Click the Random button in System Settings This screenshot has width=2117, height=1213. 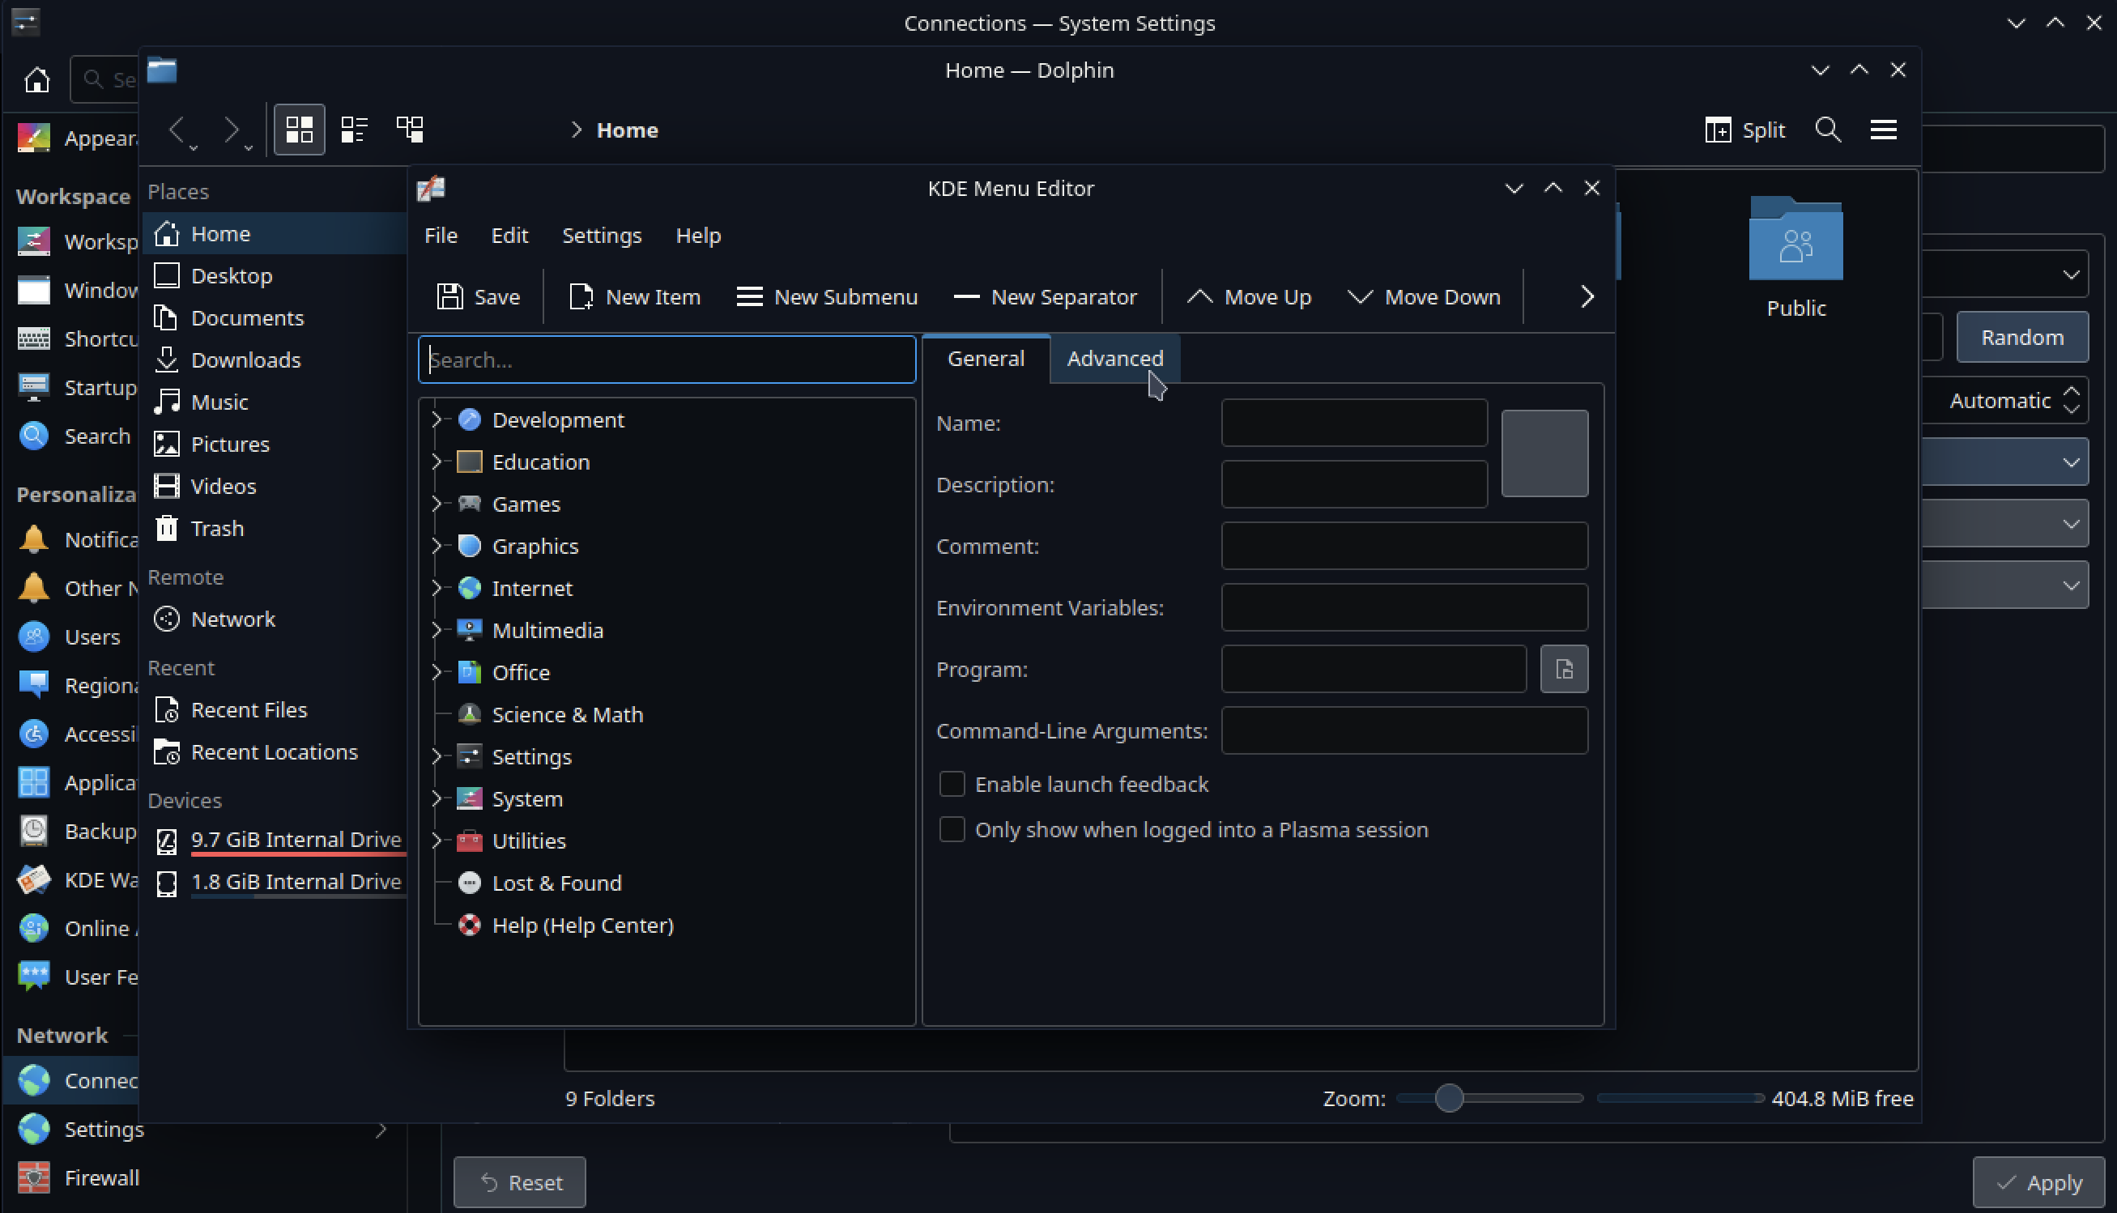click(x=2021, y=338)
